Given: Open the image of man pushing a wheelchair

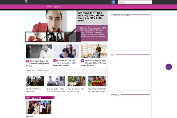Looking at the screenshot, I should [x=94, y=51].
